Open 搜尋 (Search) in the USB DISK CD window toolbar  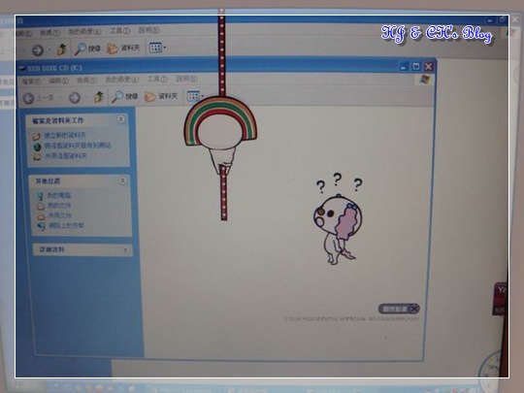[124, 96]
